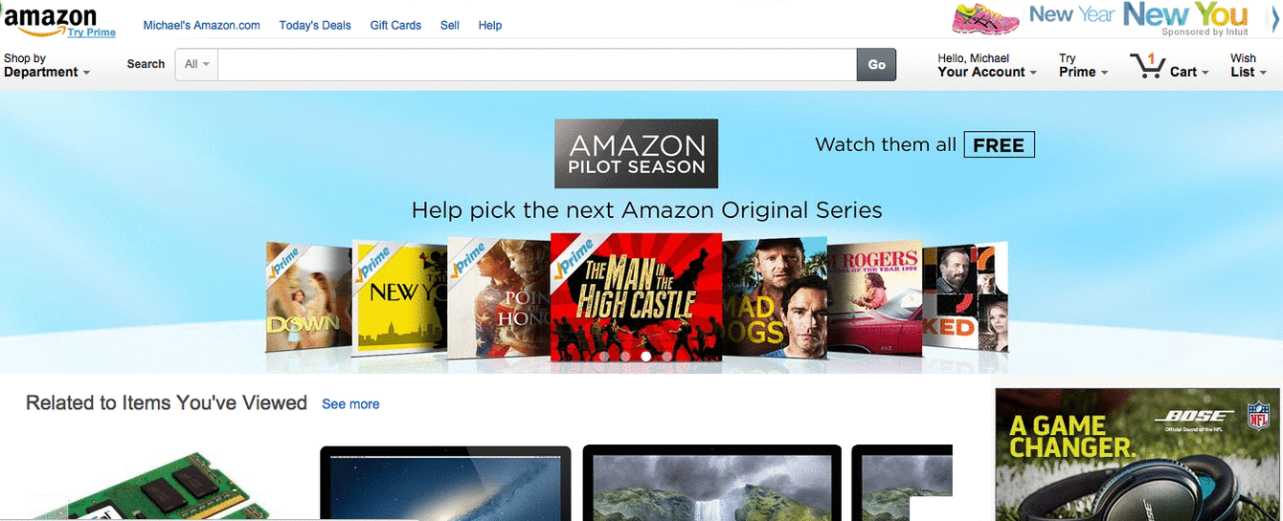Screen dimensions: 1283x521
Task: Open the Down pilot cover
Action: coord(308,298)
